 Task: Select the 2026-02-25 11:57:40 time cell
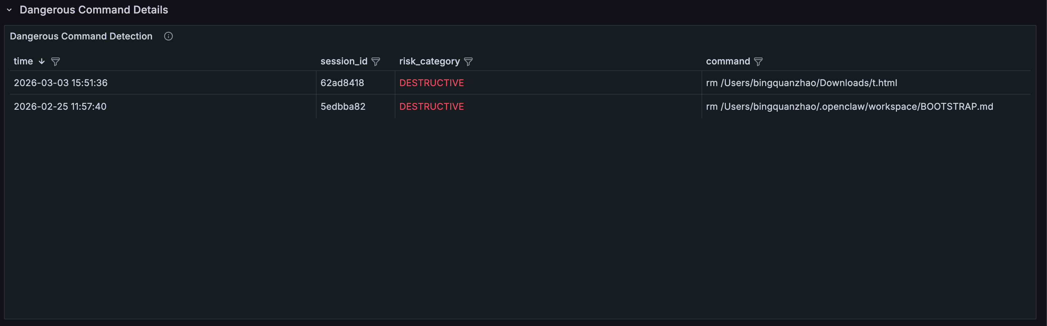click(x=60, y=106)
